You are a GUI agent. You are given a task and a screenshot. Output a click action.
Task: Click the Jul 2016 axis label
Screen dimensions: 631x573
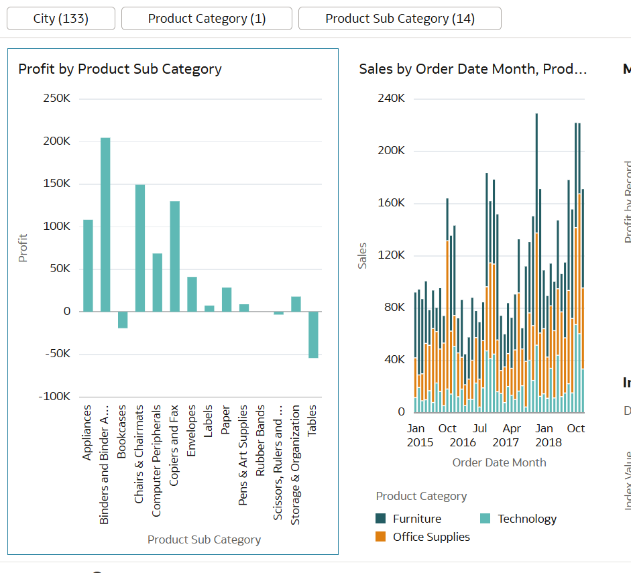coord(479,429)
